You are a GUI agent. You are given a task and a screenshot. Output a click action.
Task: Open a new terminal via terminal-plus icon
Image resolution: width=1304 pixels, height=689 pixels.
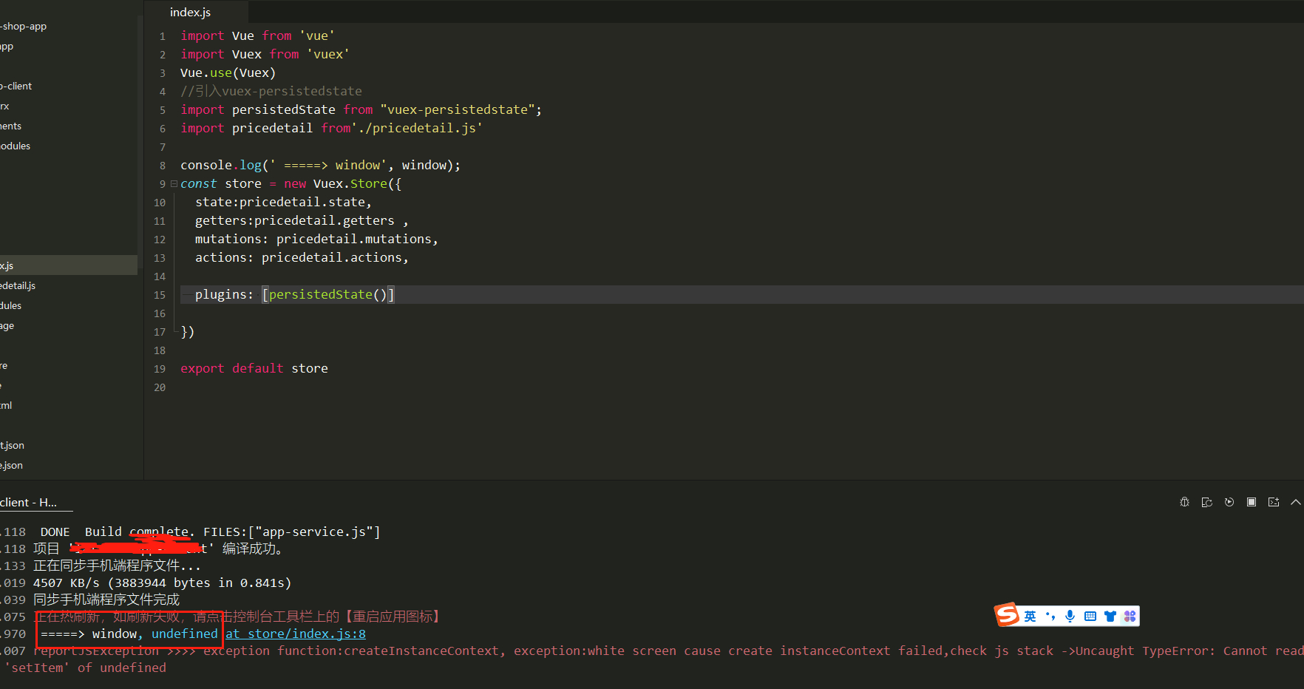[1274, 502]
